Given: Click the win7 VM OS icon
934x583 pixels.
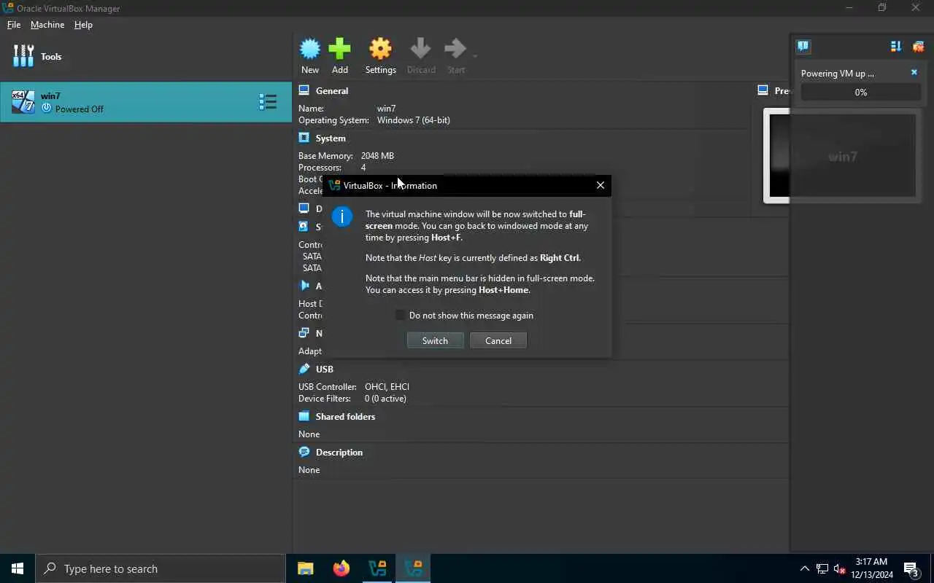Looking at the screenshot, I should coord(23,102).
